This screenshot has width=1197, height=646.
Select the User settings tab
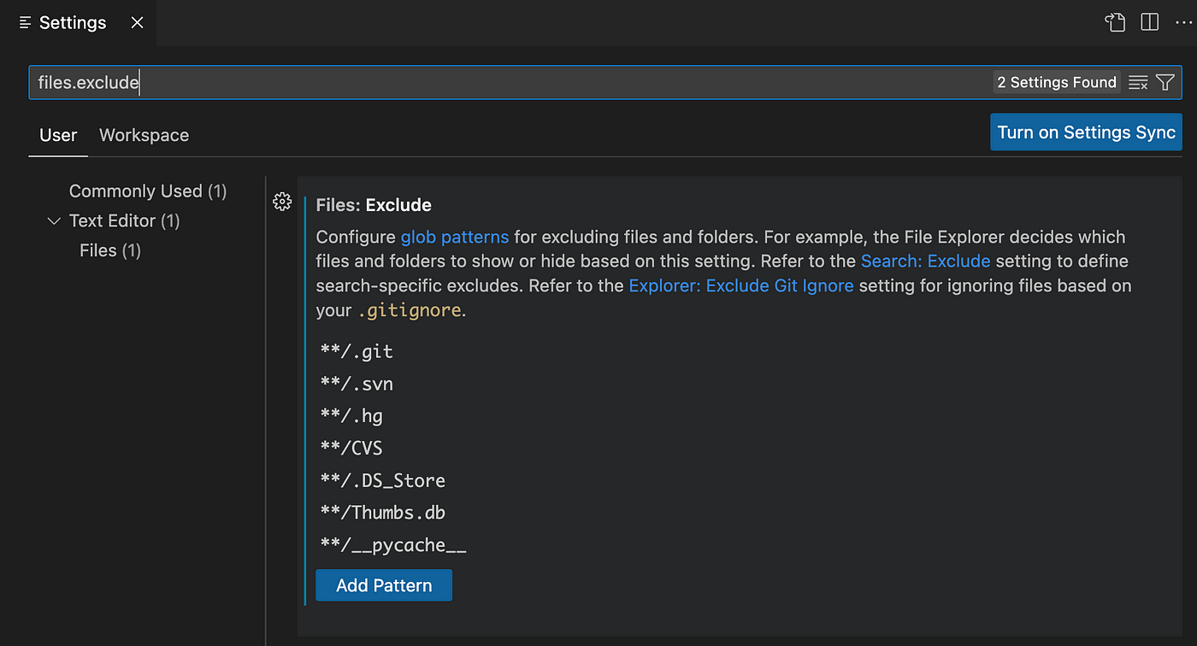(58, 135)
